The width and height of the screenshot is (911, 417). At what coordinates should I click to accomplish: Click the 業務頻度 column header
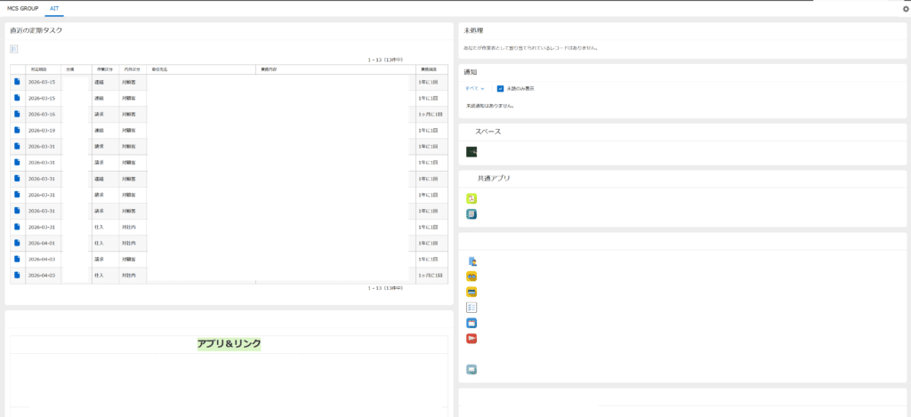click(x=427, y=68)
